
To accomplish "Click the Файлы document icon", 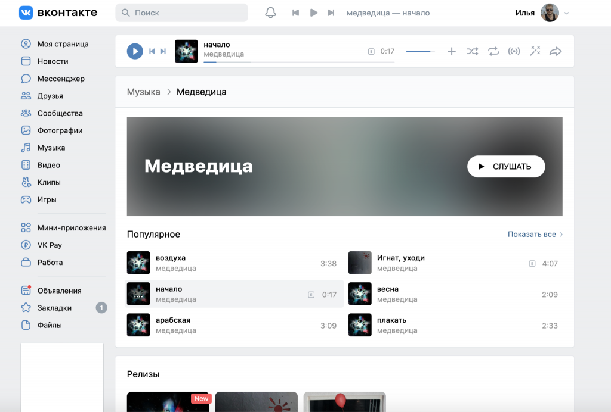I will click(26, 325).
